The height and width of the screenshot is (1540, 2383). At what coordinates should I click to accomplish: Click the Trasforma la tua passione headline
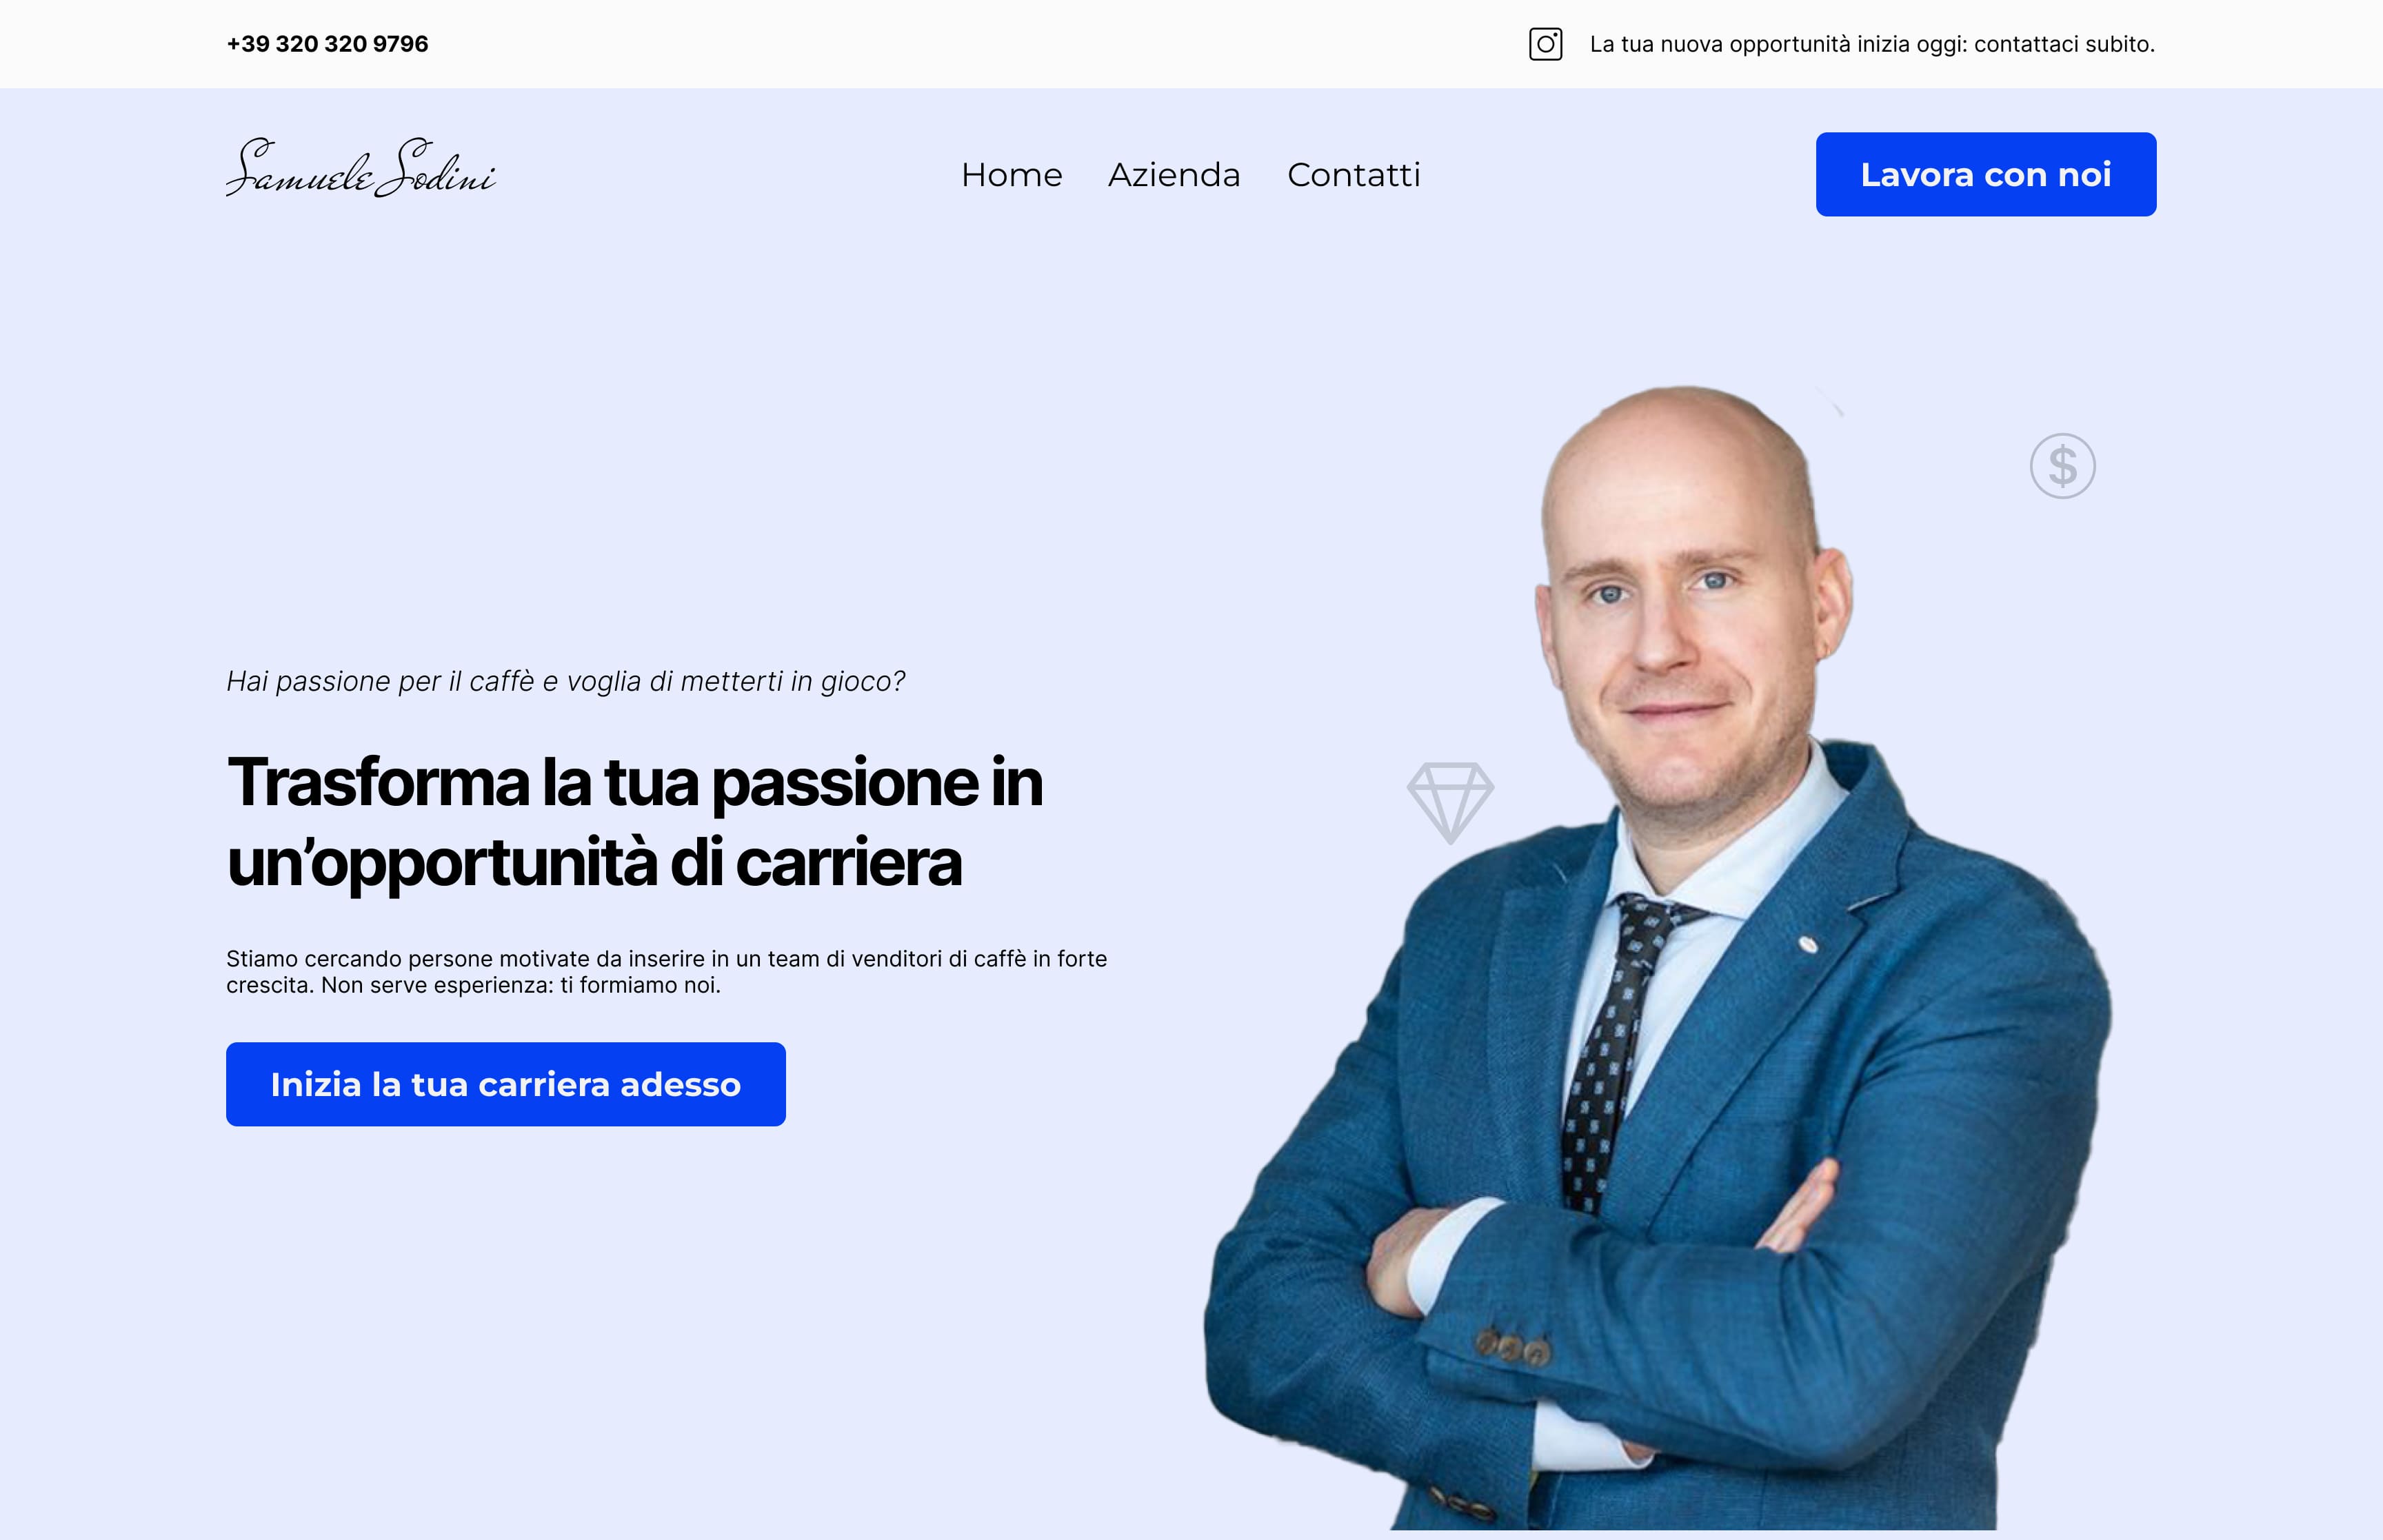pos(635,821)
